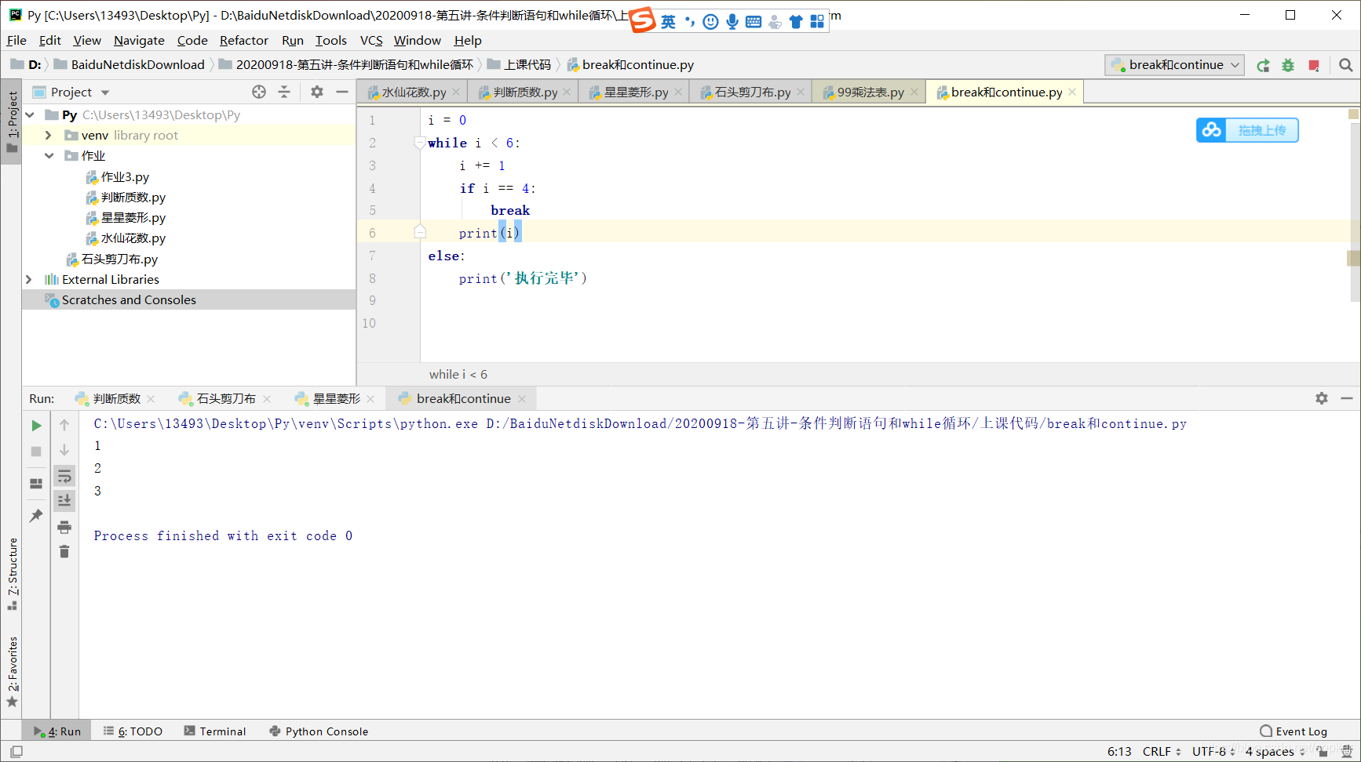Collapse all in the Project panel
The image size is (1361, 762).
click(284, 93)
